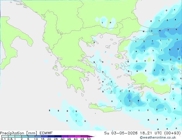Click the 25–30 mm dark navy legend box
This screenshot has width=182, height=140.
(x=58, y=136)
